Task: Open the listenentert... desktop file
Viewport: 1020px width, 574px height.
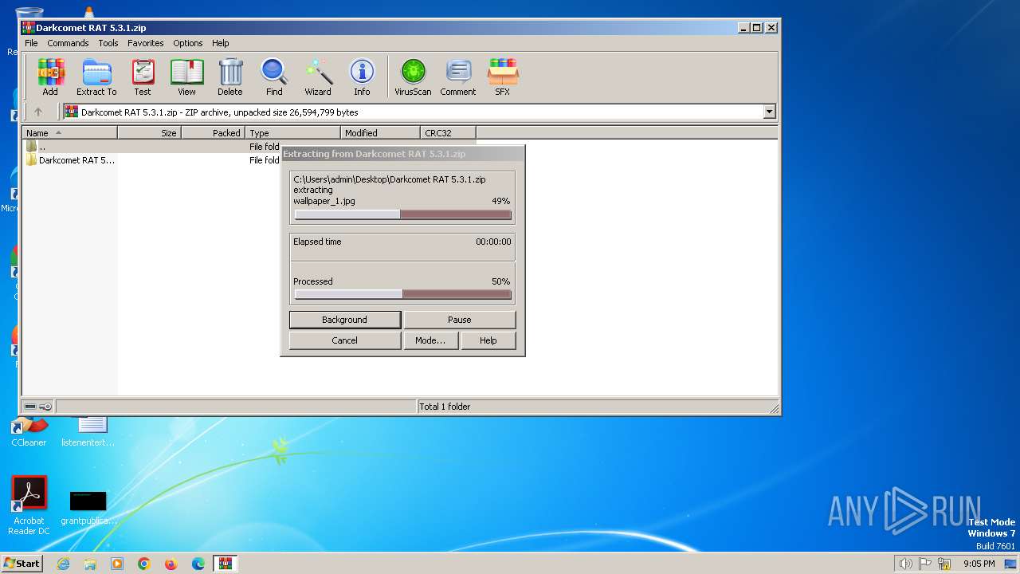Action: (88, 431)
